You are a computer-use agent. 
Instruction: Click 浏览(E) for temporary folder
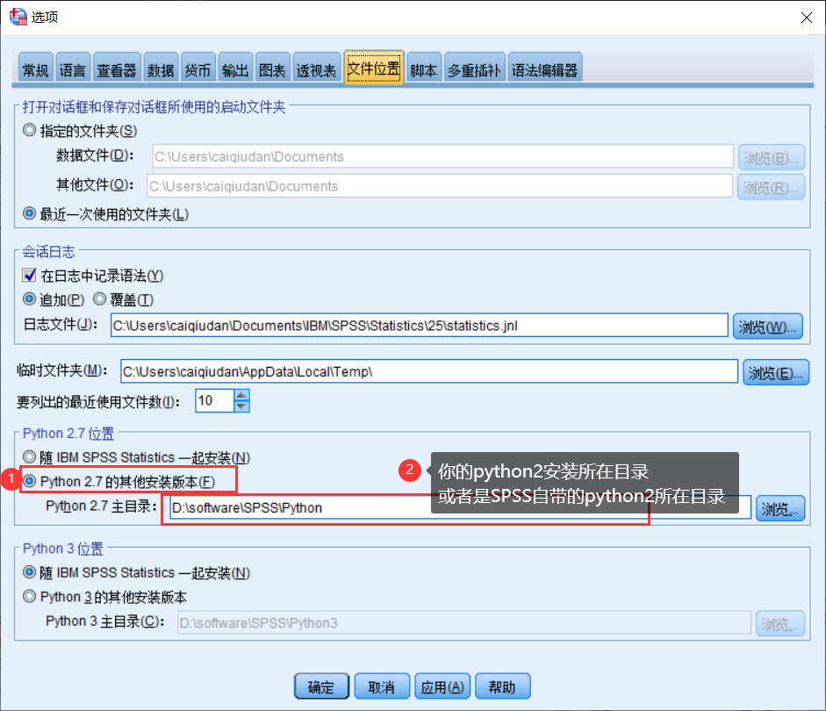coord(776,371)
